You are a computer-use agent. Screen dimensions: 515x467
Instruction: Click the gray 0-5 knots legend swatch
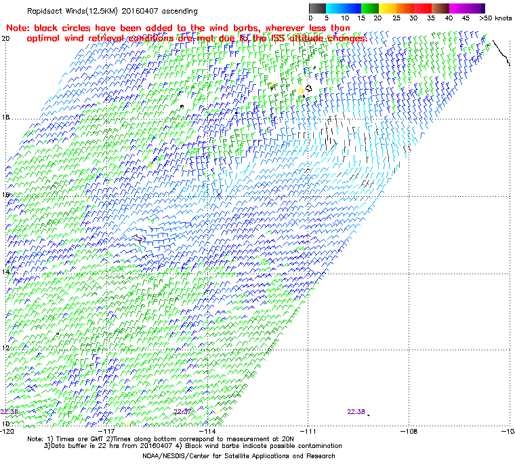(x=317, y=8)
